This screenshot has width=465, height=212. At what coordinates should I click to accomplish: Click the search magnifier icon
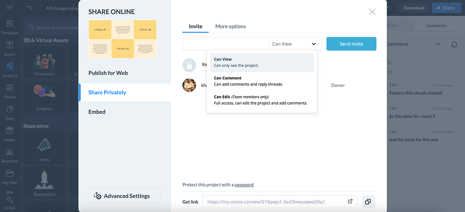tap(31, 28)
